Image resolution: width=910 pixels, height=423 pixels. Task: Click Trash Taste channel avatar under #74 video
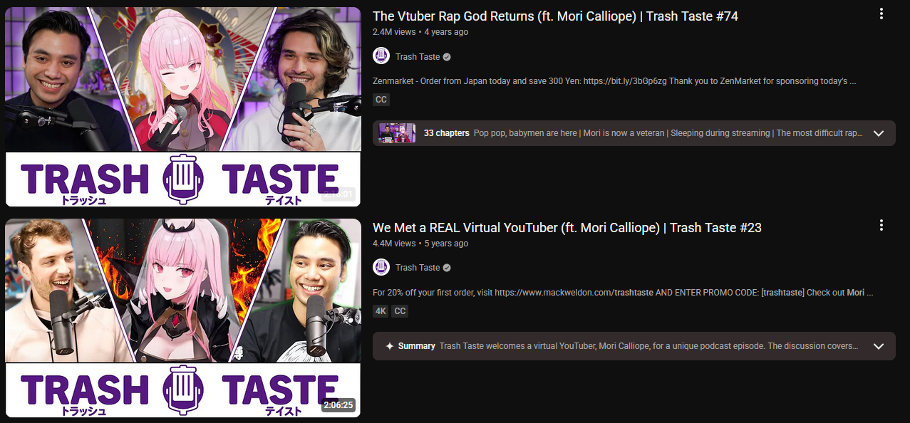point(381,56)
